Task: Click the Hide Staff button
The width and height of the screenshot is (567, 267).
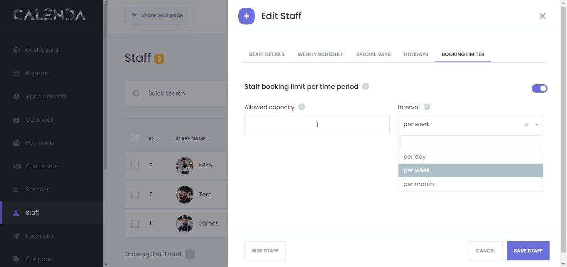Action: 265,251
